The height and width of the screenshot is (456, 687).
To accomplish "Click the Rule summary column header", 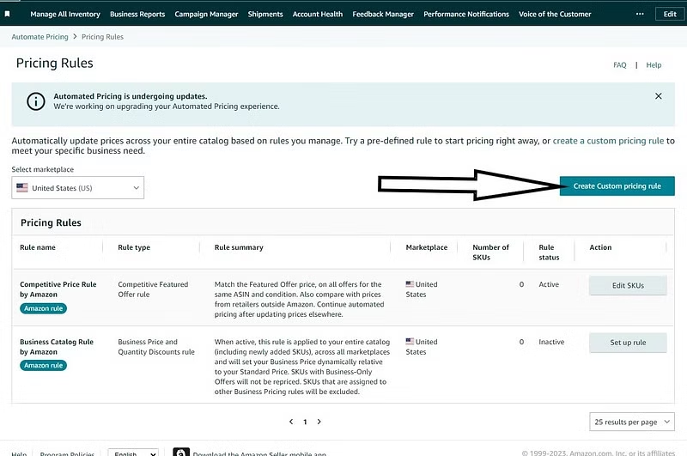I will click(239, 247).
